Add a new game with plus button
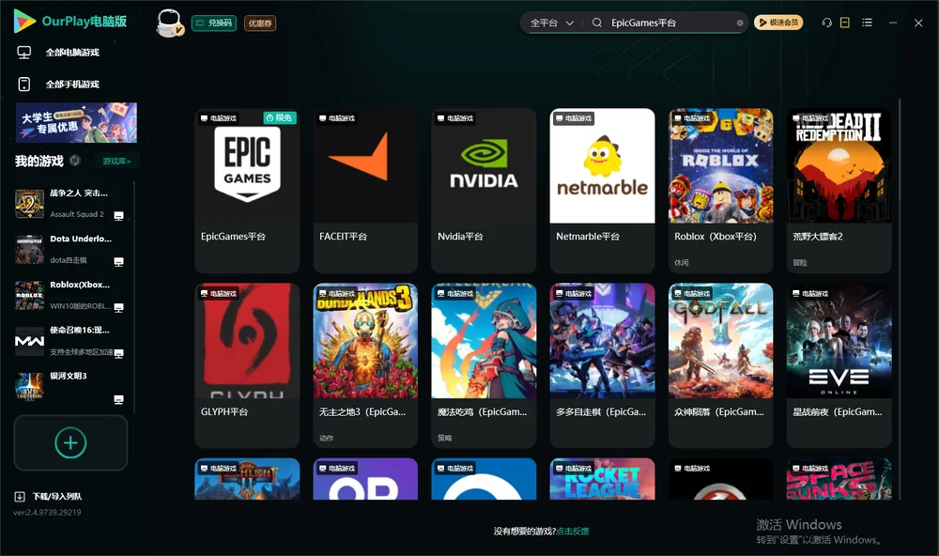939x556 pixels. pyautogui.click(x=70, y=442)
